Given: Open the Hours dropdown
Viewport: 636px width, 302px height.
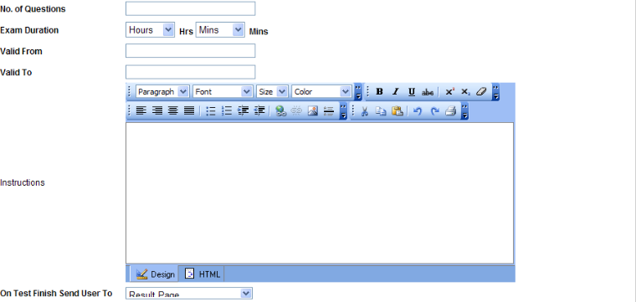Looking at the screenshot, I should point(150,29).
